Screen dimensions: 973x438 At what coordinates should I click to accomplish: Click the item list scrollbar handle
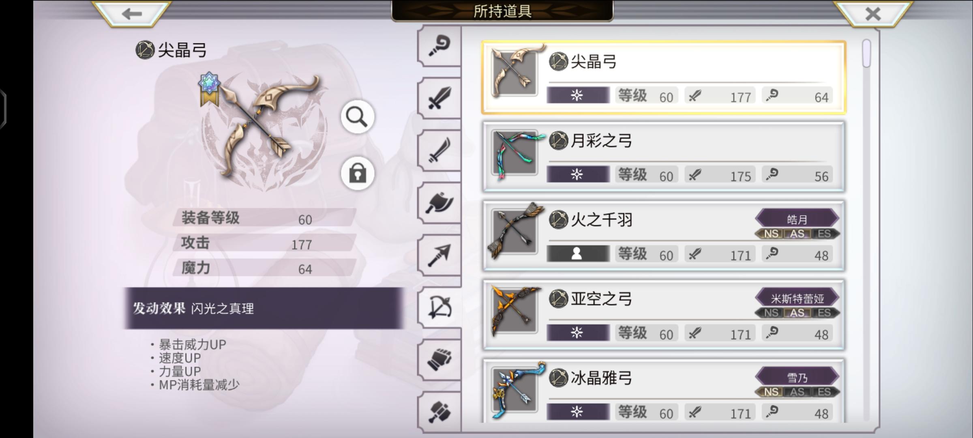867,53
